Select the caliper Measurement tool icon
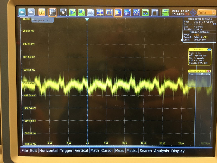The image size is (217, 163). [x=127, y=12]
